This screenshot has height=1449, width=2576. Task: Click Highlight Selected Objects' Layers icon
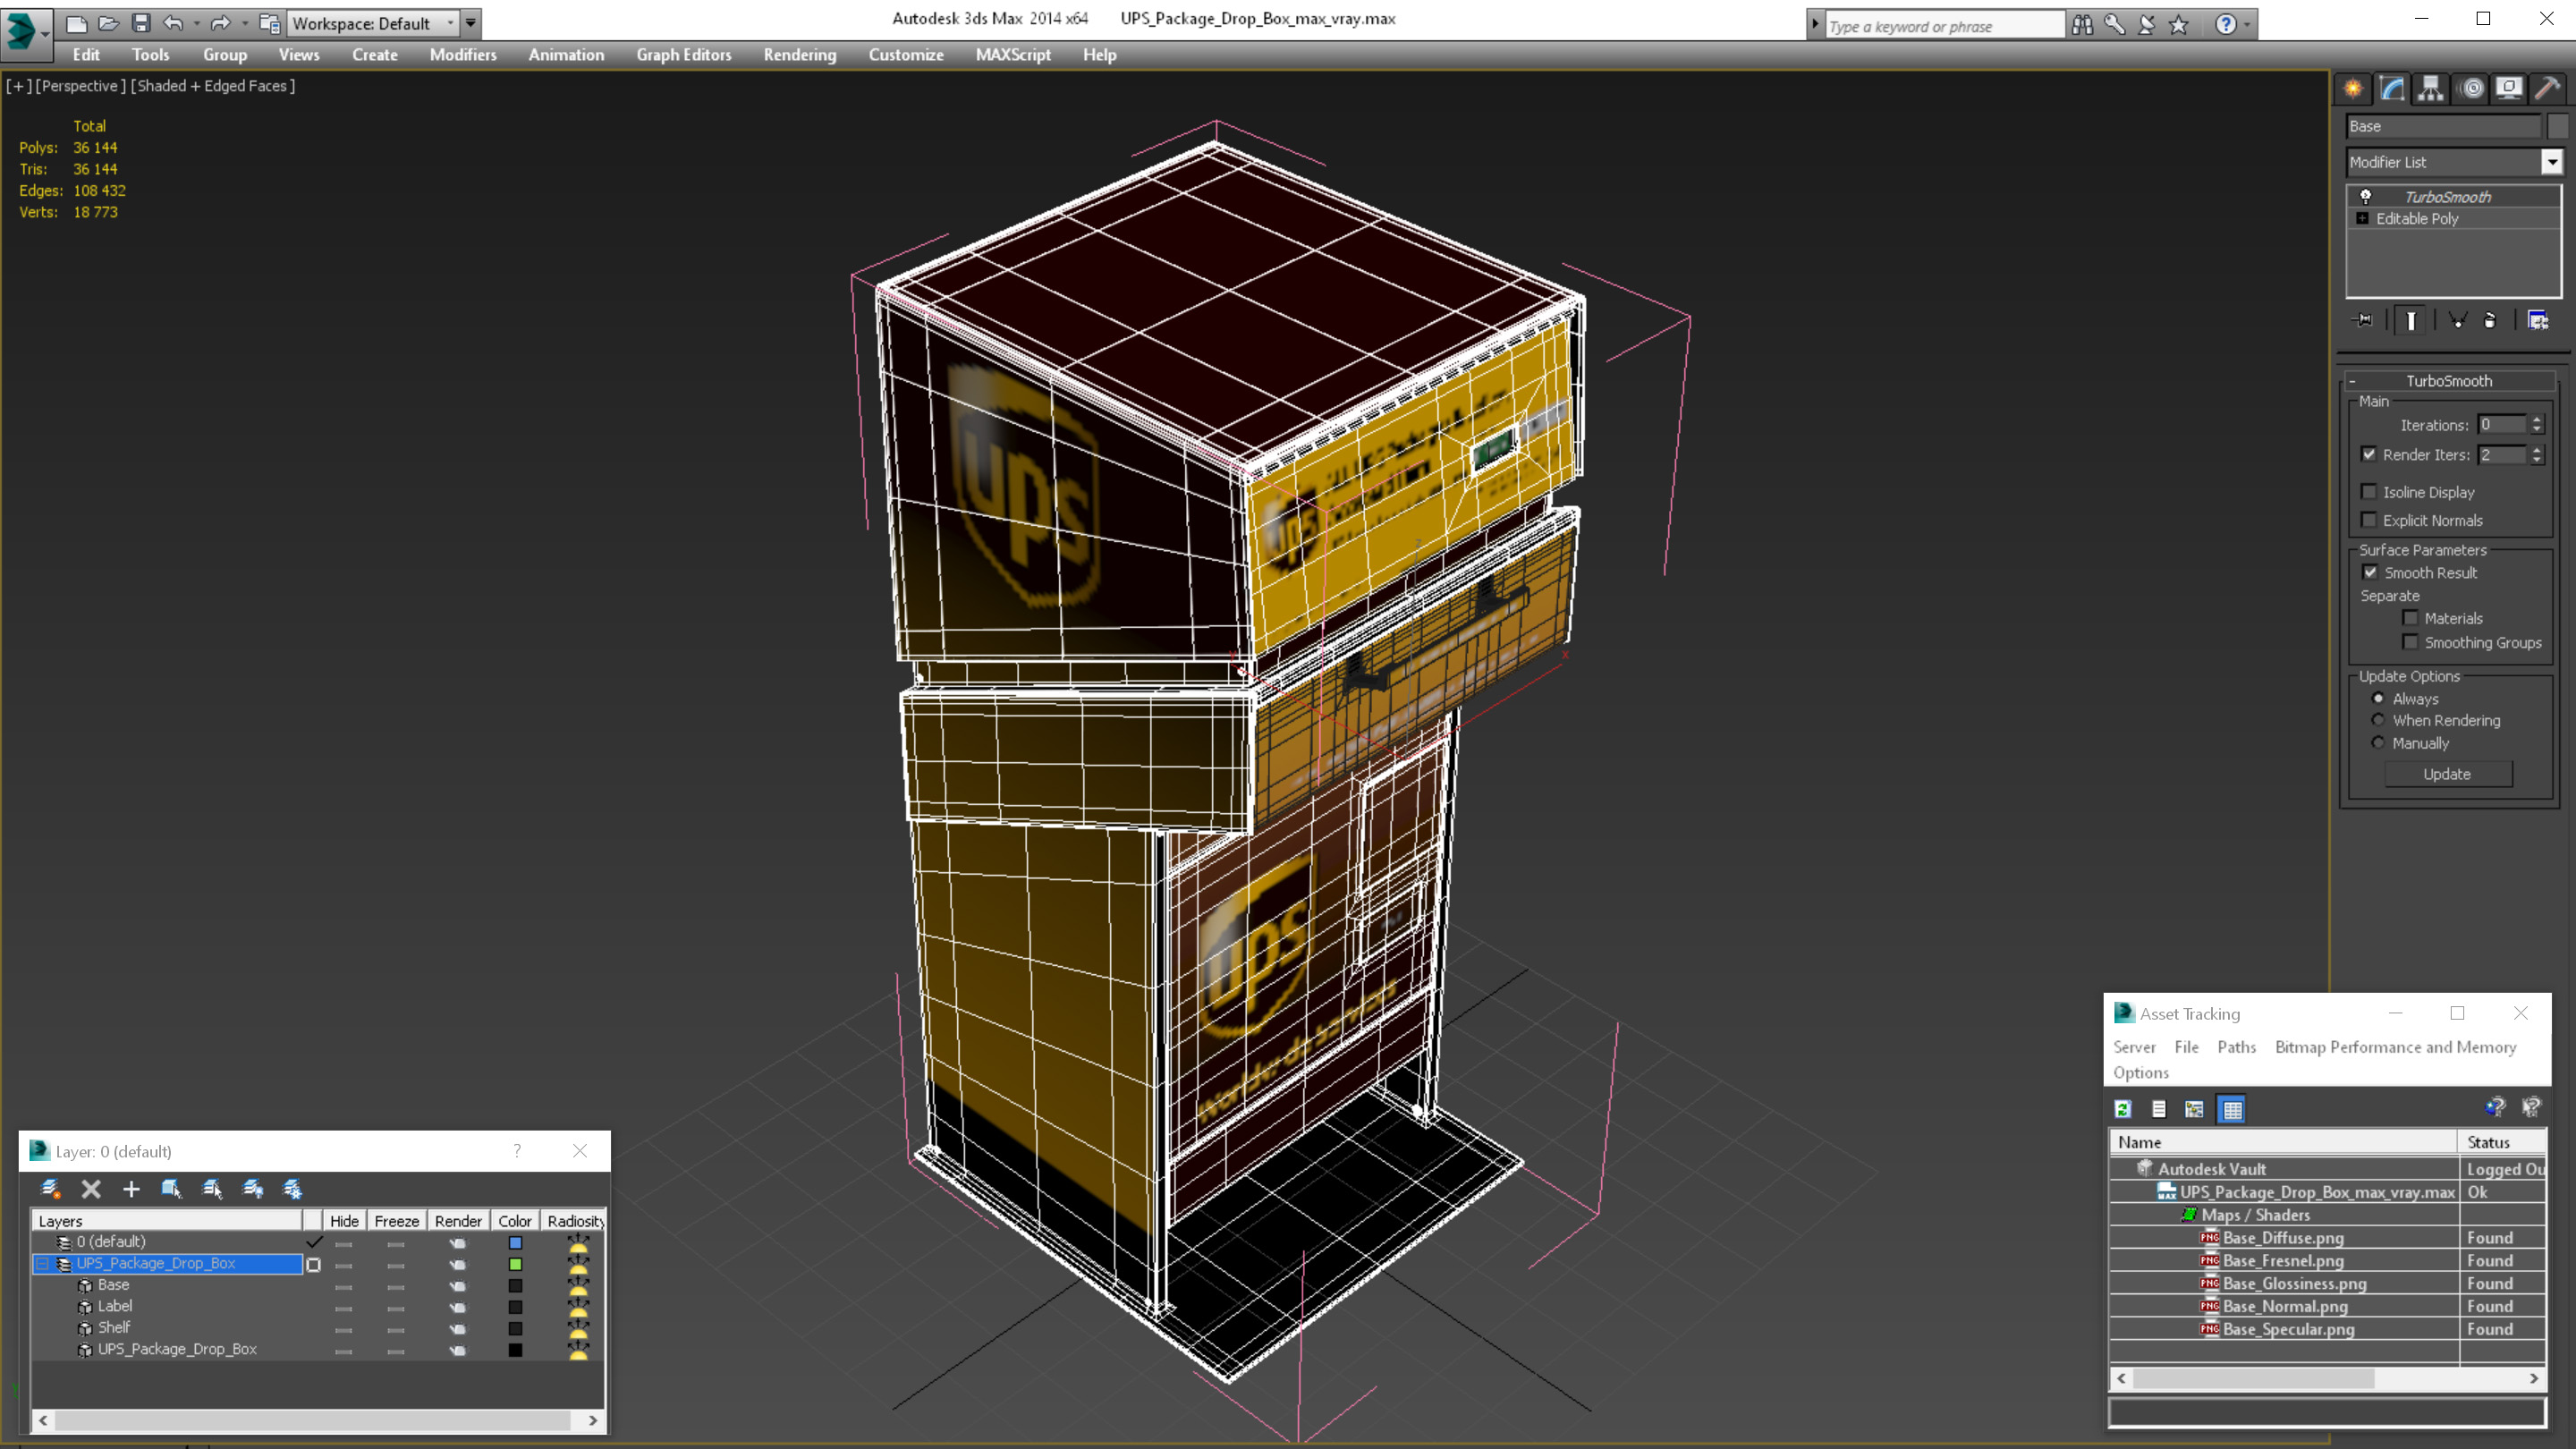(x=212, y=1188)
